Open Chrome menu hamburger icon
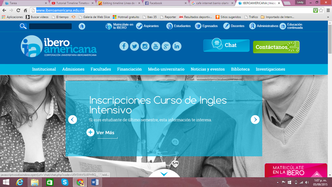Screen dimensions: 332x187 (328, 10)
